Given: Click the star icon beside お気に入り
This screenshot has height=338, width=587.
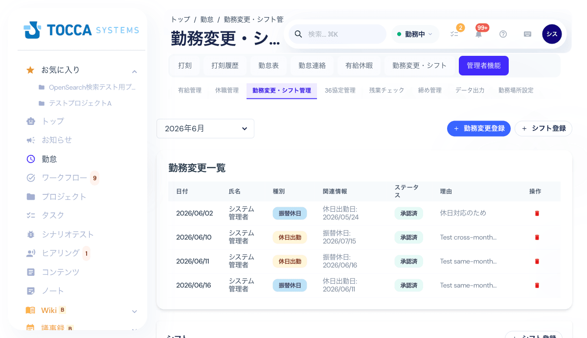Looking at the screenshot, I should click(30, 70).
